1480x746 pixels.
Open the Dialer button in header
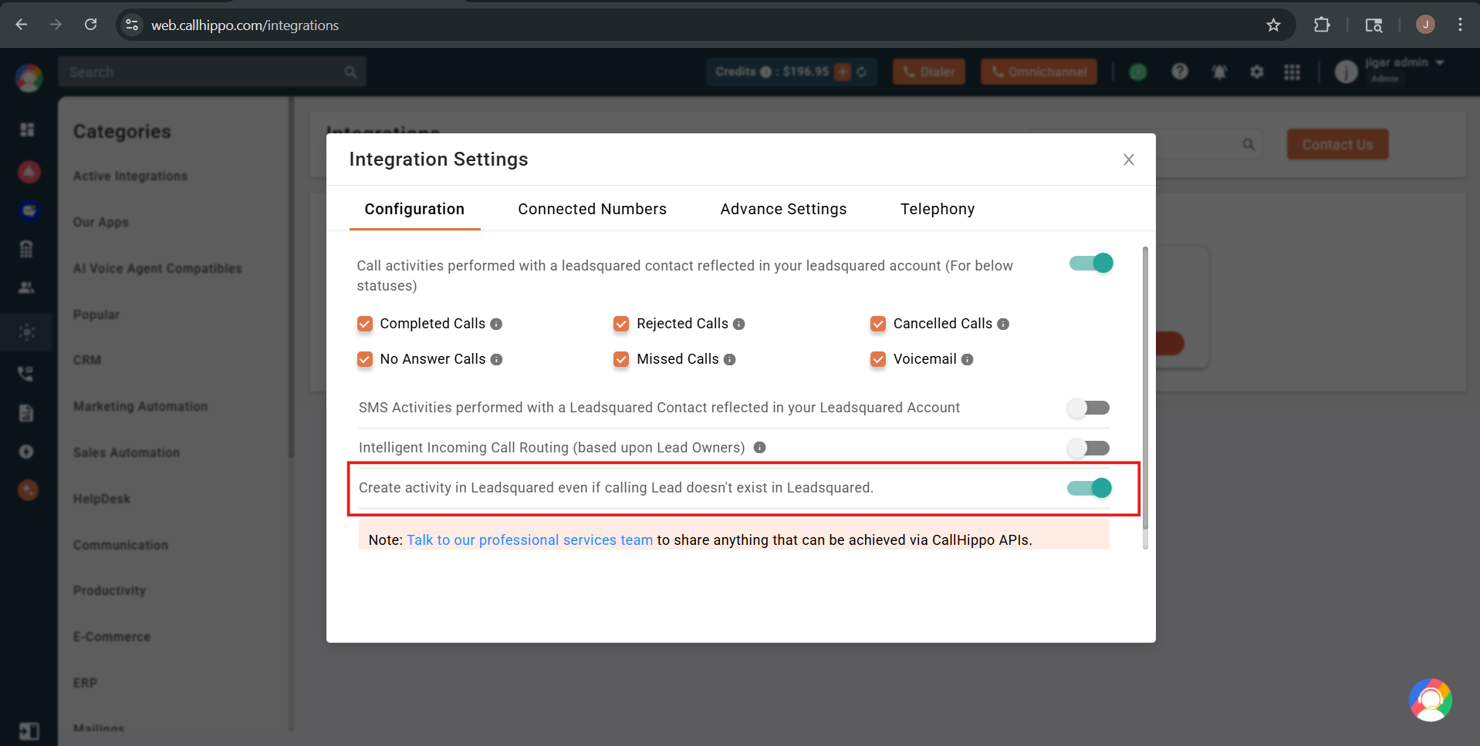[x=929, y=72]
